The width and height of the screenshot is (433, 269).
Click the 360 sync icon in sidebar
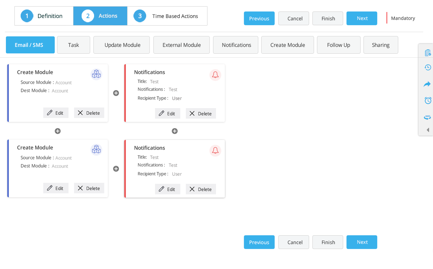click(427, 117)
